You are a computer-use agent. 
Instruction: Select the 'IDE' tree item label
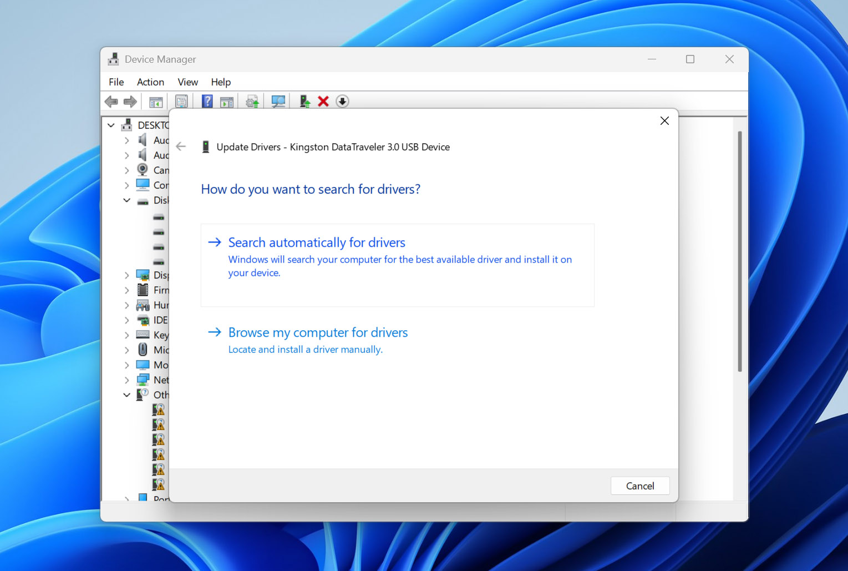pyautogui.click(x=160, y=320)
